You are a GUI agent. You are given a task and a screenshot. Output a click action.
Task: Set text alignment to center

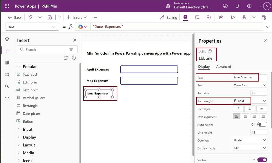(245, 116)
